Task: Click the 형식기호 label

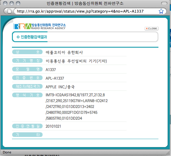Action: (27, 95)
